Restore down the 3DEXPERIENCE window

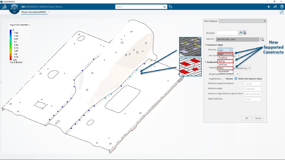point(274,1)
